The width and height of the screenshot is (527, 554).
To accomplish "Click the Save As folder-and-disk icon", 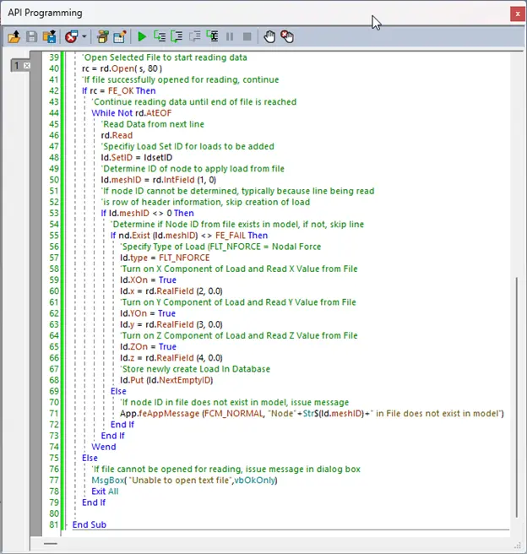I will [49, 37].
